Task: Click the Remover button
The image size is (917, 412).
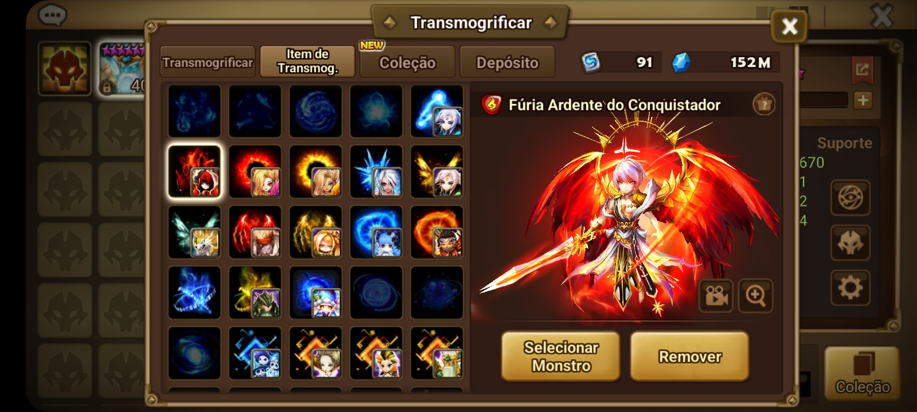Action: pos(689,356)
